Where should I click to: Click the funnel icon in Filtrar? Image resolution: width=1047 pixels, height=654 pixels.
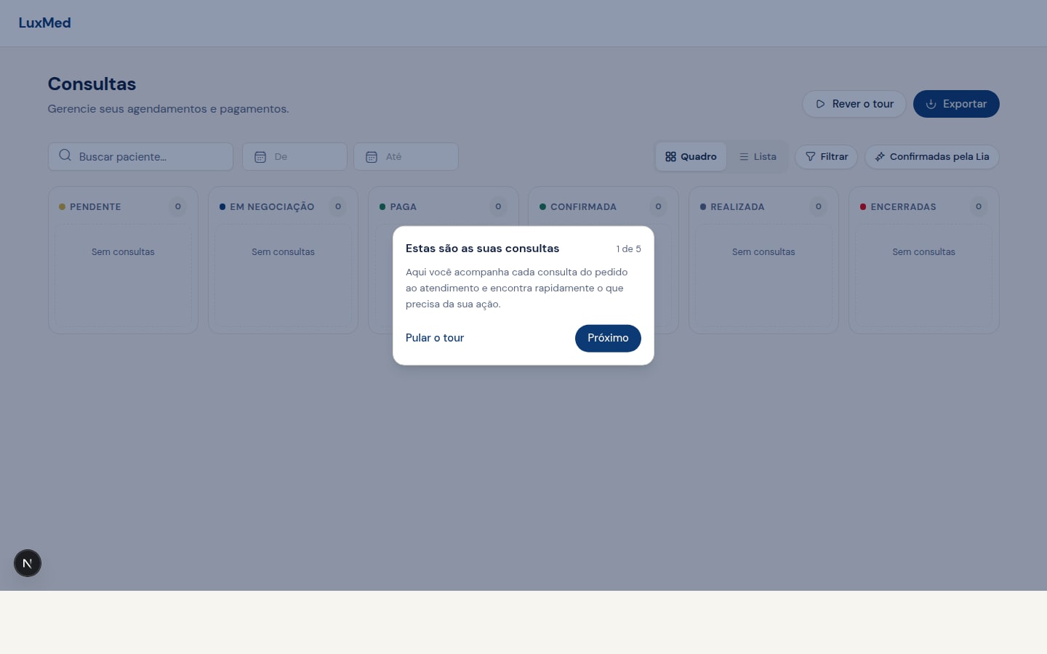click(810, 157)
